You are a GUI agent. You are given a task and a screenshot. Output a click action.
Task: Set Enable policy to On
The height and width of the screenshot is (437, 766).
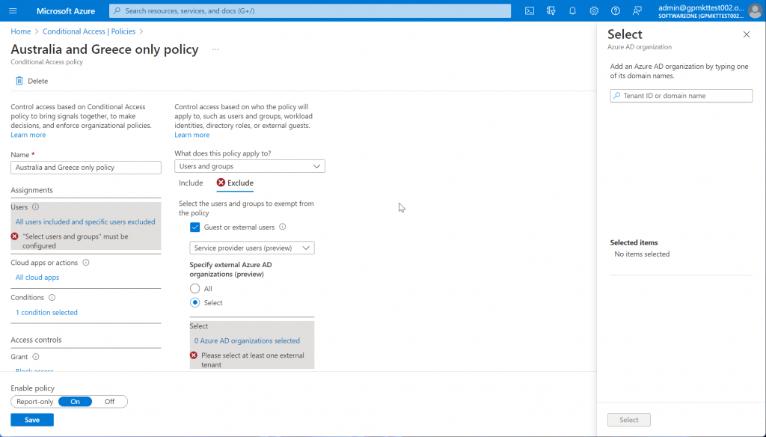(x=75, y=402)
